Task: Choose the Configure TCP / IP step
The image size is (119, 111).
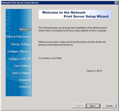Action: pos(20,59)
